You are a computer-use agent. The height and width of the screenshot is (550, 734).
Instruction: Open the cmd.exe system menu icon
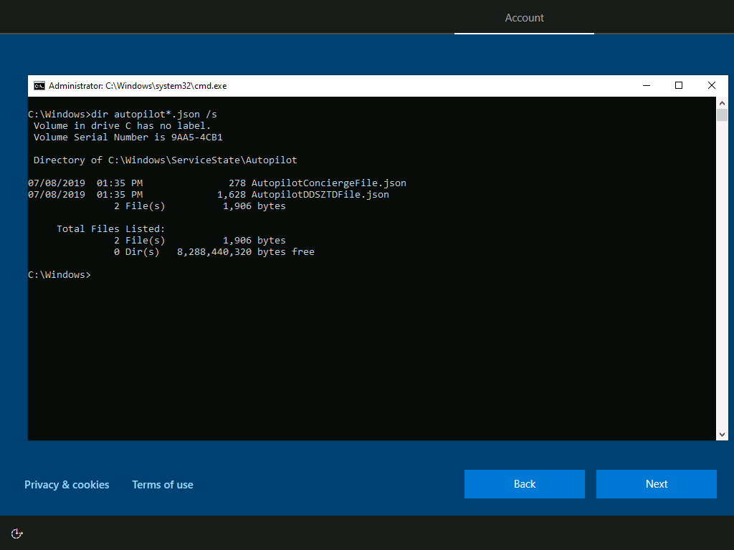coord(39,86)
